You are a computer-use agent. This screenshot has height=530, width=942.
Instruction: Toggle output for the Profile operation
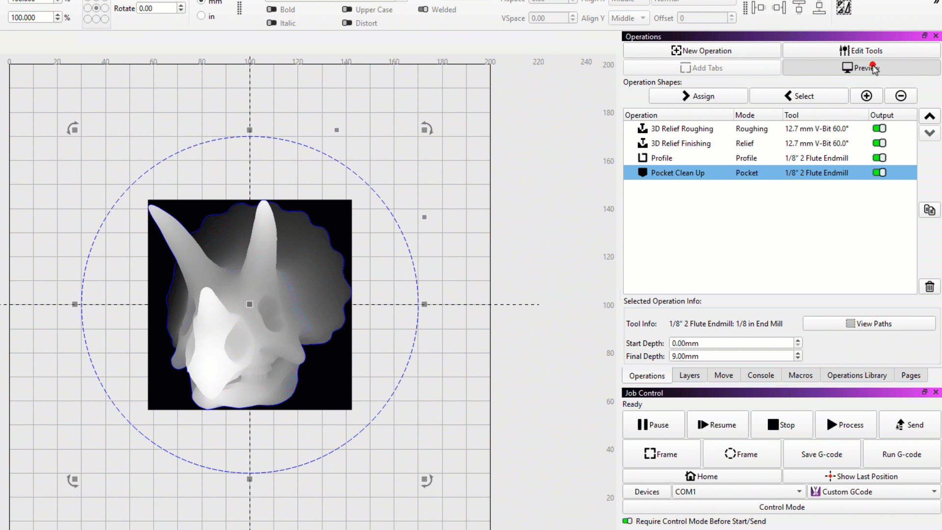click(x=879, y=158)
